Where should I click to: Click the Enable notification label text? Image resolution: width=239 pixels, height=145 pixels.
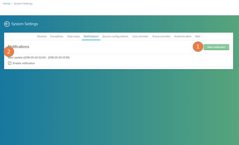(x=24, y=63)
